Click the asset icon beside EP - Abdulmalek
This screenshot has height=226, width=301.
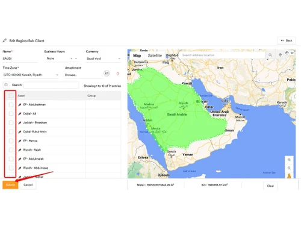20,159
